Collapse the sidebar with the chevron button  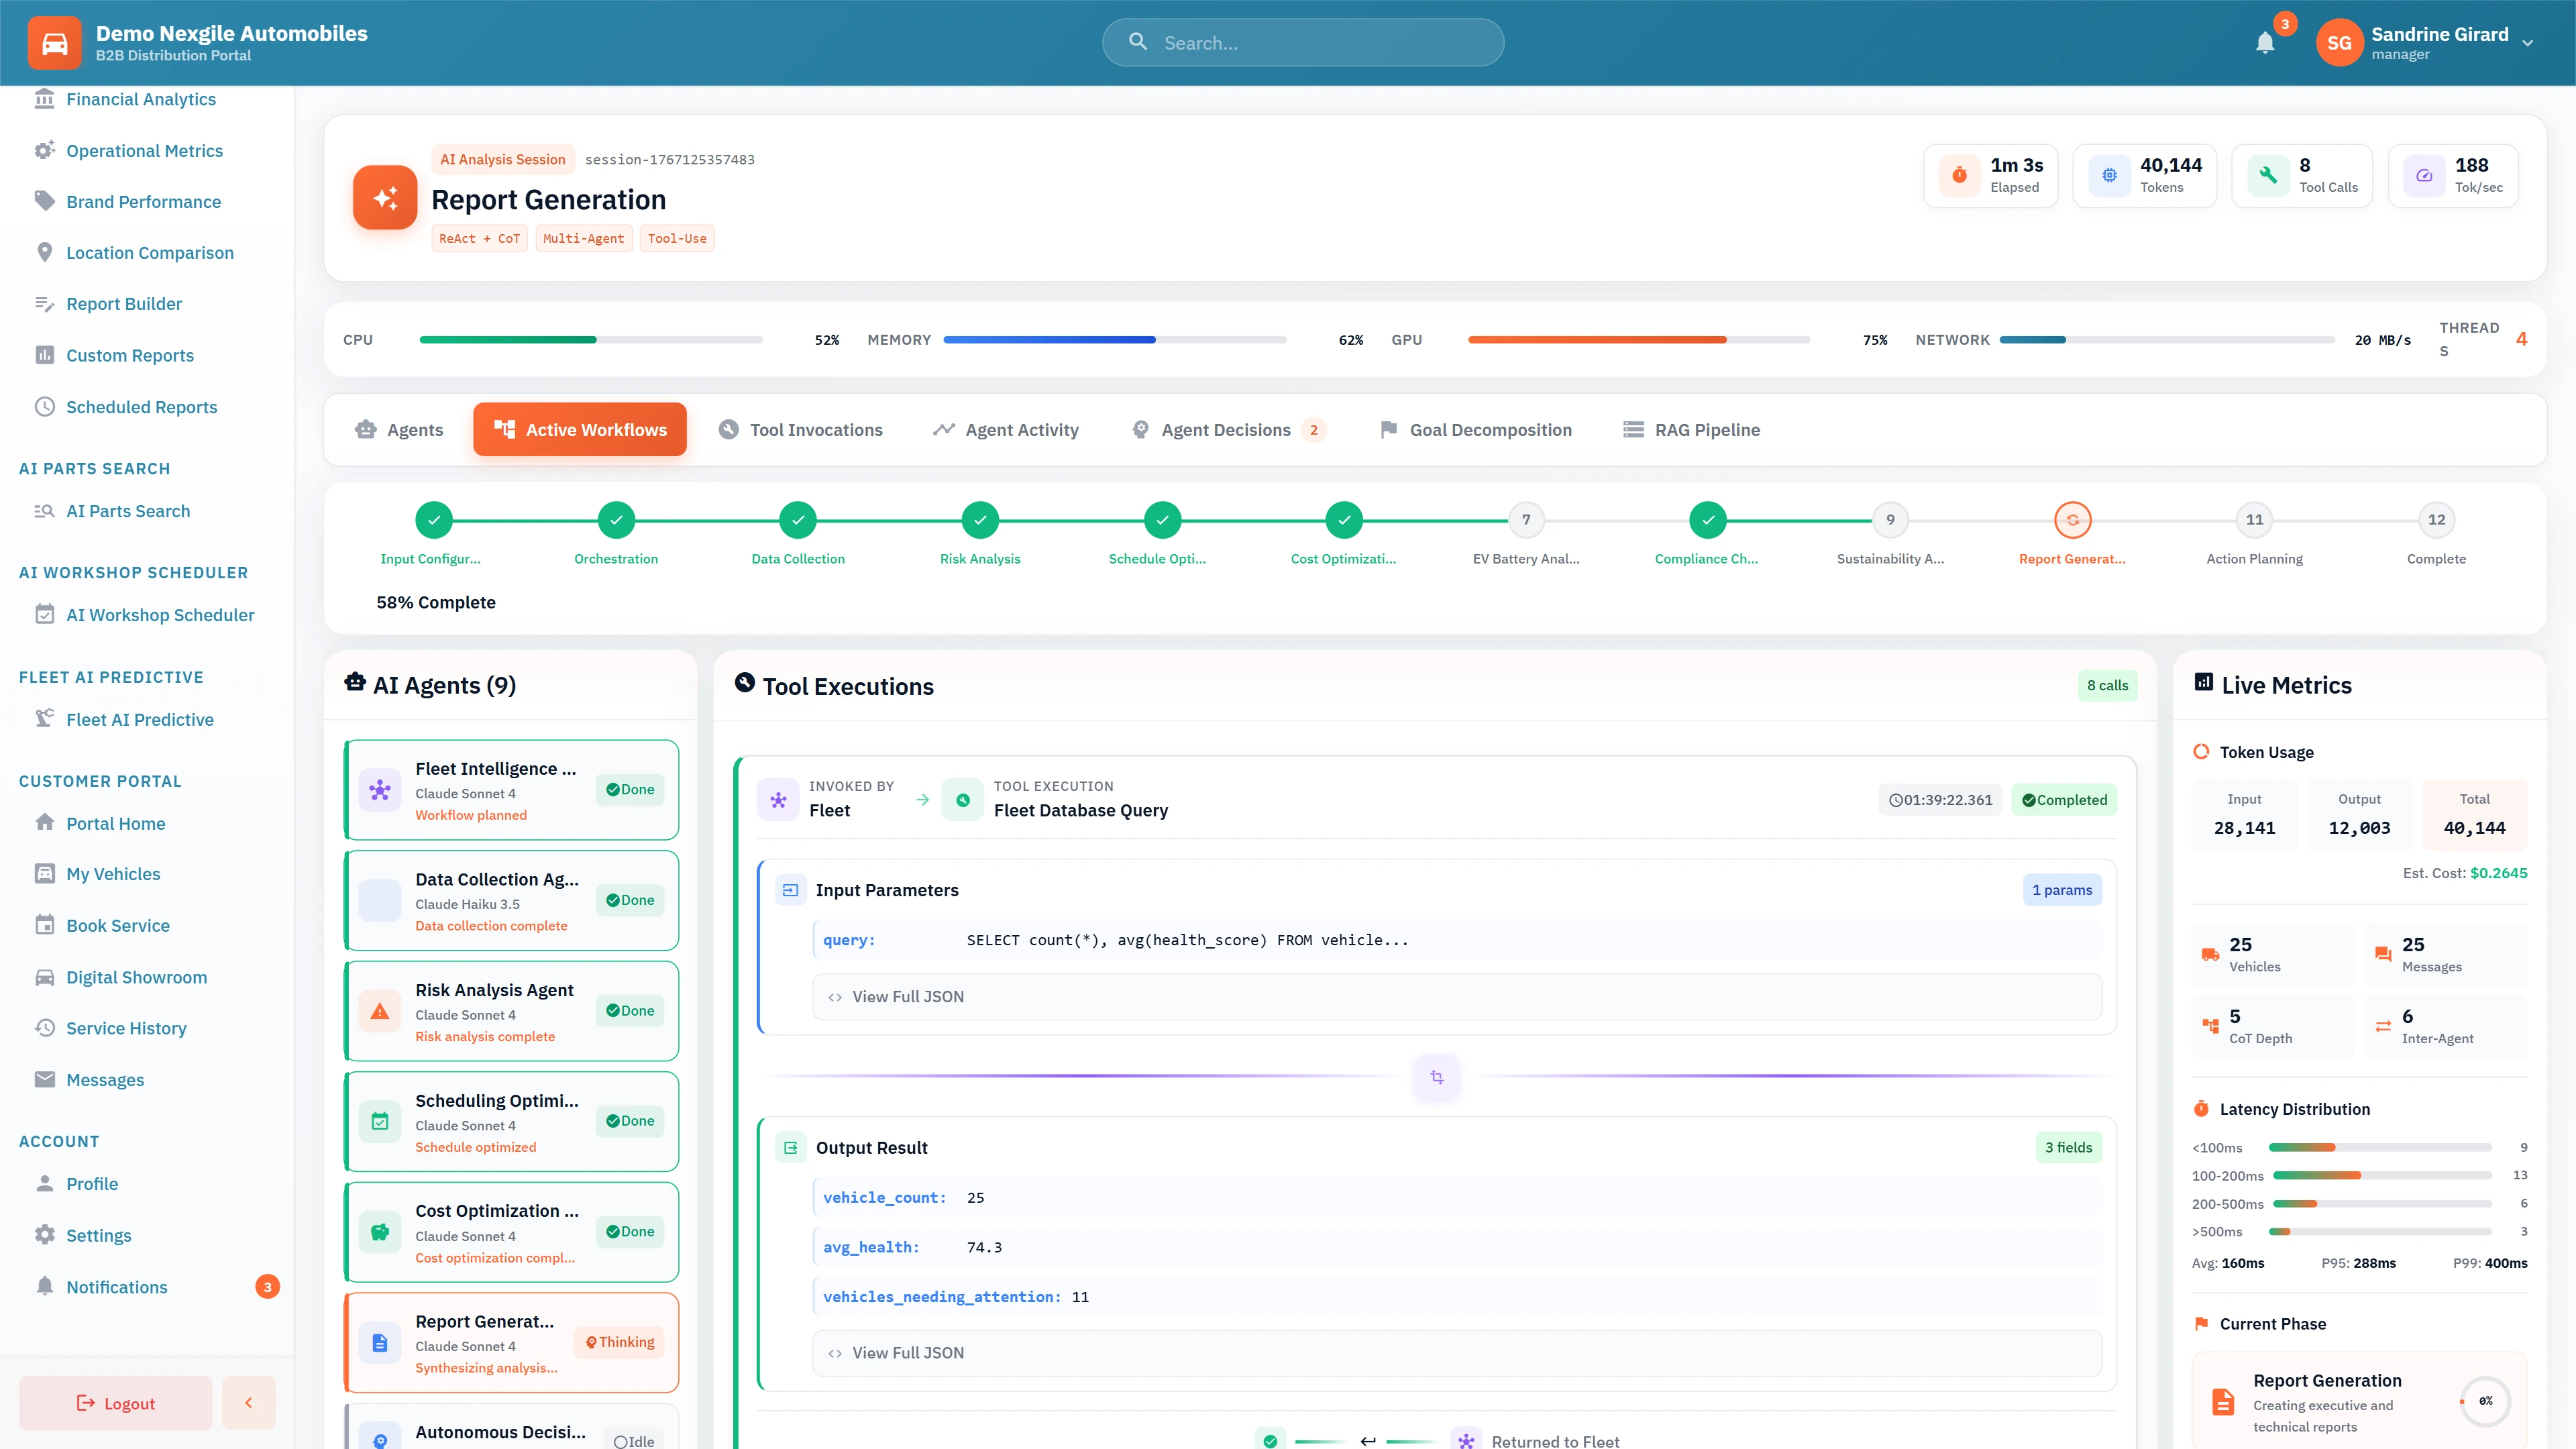point(248,1402)
